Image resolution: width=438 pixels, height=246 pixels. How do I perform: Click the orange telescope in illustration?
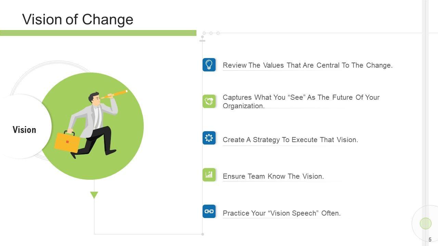(115, 94)
